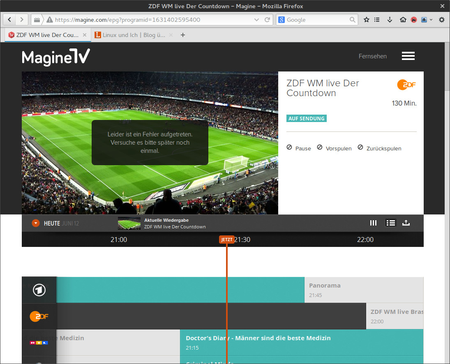Select the ZDF channel in the guide
Image resolution: width=450 pixels, height=364 pixels.
click(x=39, y=316)
